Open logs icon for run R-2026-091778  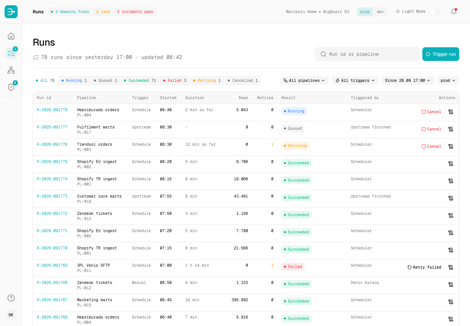pos(451,112)
